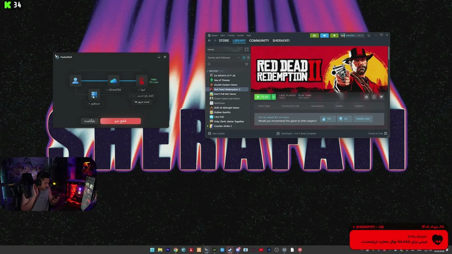Open GCoreTR2 server dropdown
This screenshot has width=452, height=254.
114,90
